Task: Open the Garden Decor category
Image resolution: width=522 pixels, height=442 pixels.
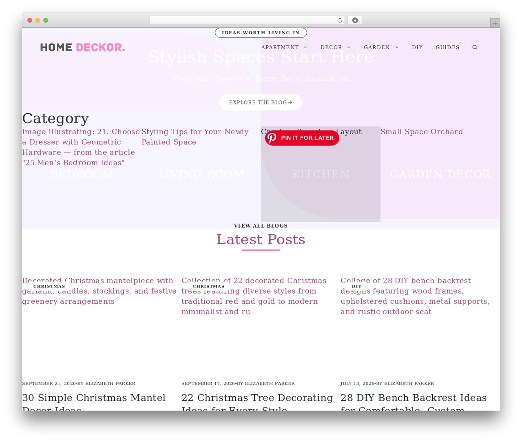Action: pos(440,175)
